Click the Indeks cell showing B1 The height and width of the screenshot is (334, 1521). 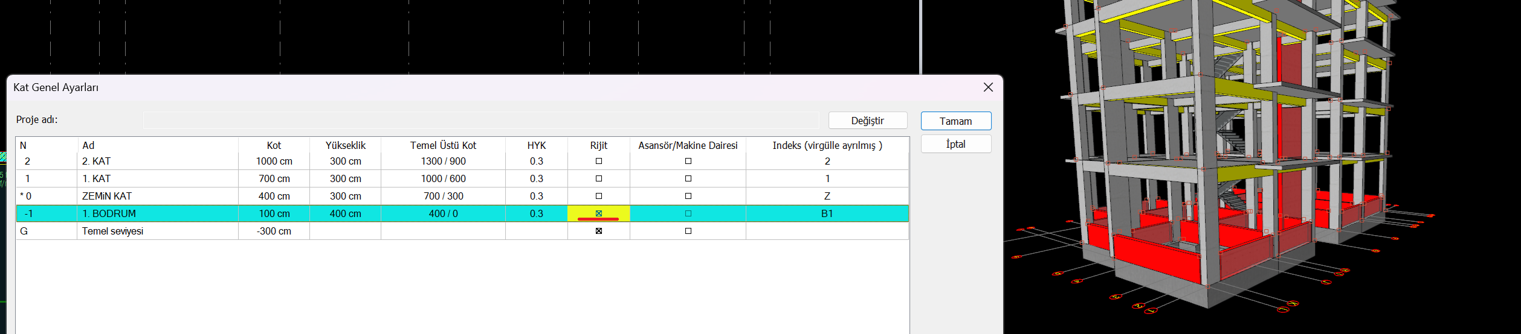coord(827,213)
